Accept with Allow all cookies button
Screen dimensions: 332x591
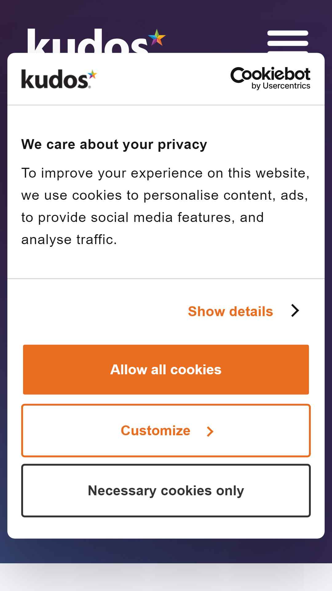pyautogui.click(x=166, y=369)
